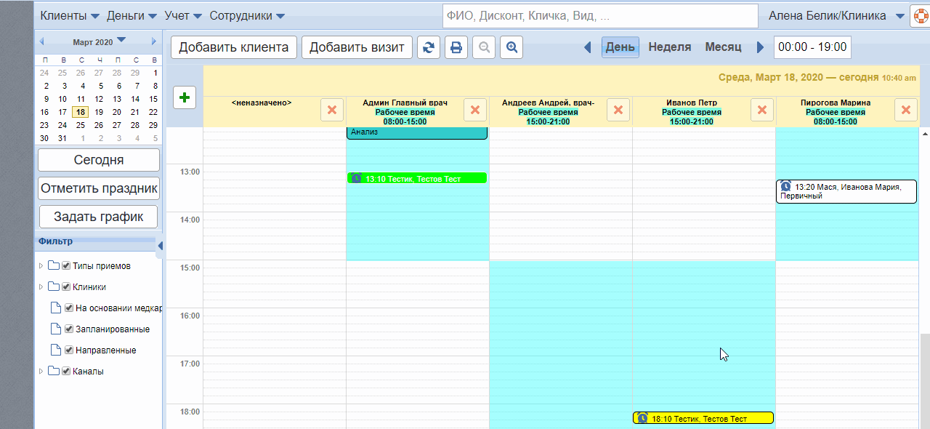Switch to the Неделя view
The height and width of the screenshot is (429, 930).
pyautogui.click(x=670, y=47)
